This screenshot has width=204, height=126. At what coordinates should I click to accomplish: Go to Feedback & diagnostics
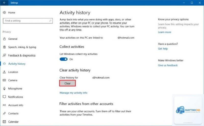(22, 55)
